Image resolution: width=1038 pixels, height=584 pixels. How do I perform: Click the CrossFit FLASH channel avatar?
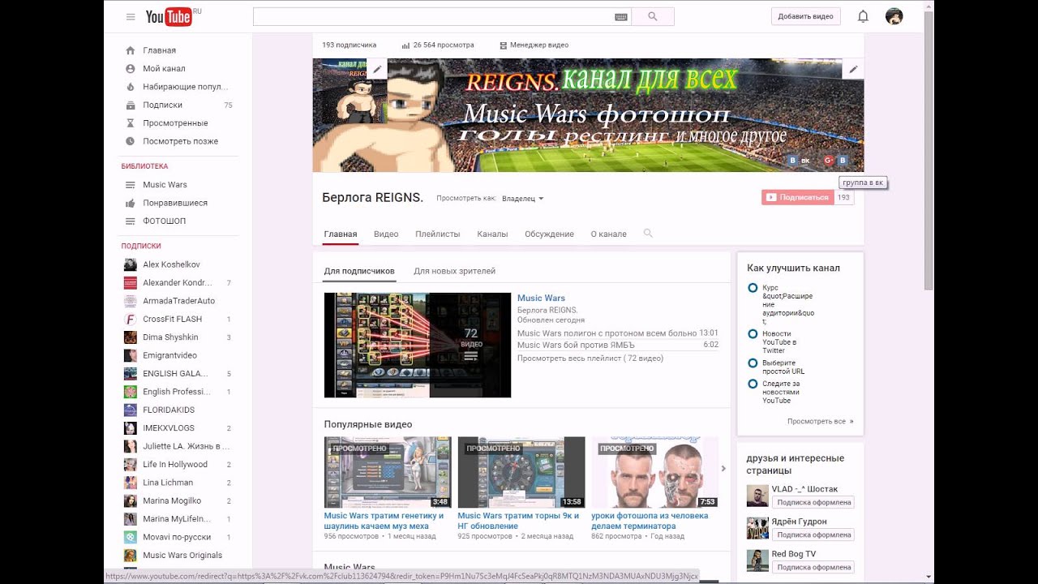tap(130, 319)
